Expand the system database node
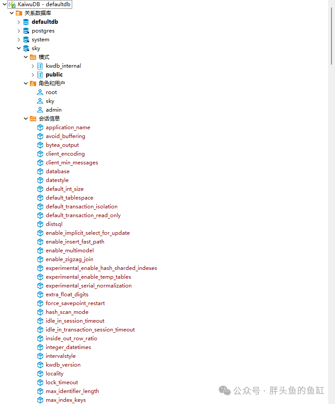Image resolution: width=335 pixels, height=404 pixels. coord(18,40)
